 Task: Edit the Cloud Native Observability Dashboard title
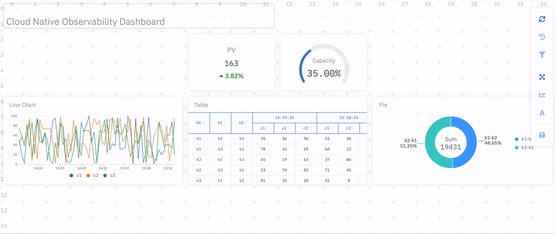point(85,22)
